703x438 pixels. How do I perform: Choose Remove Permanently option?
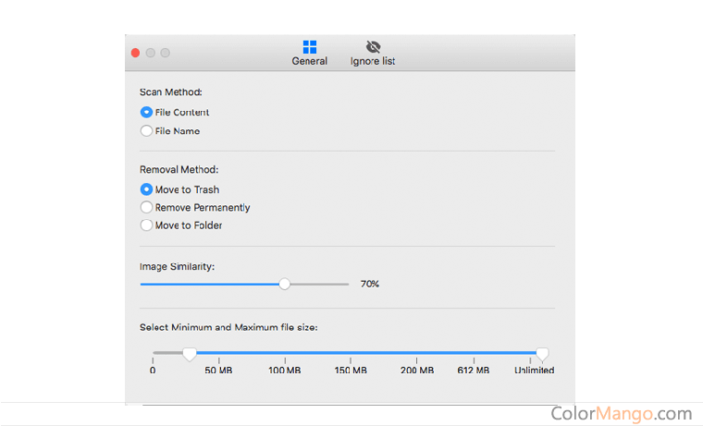[x=146, y=208]
